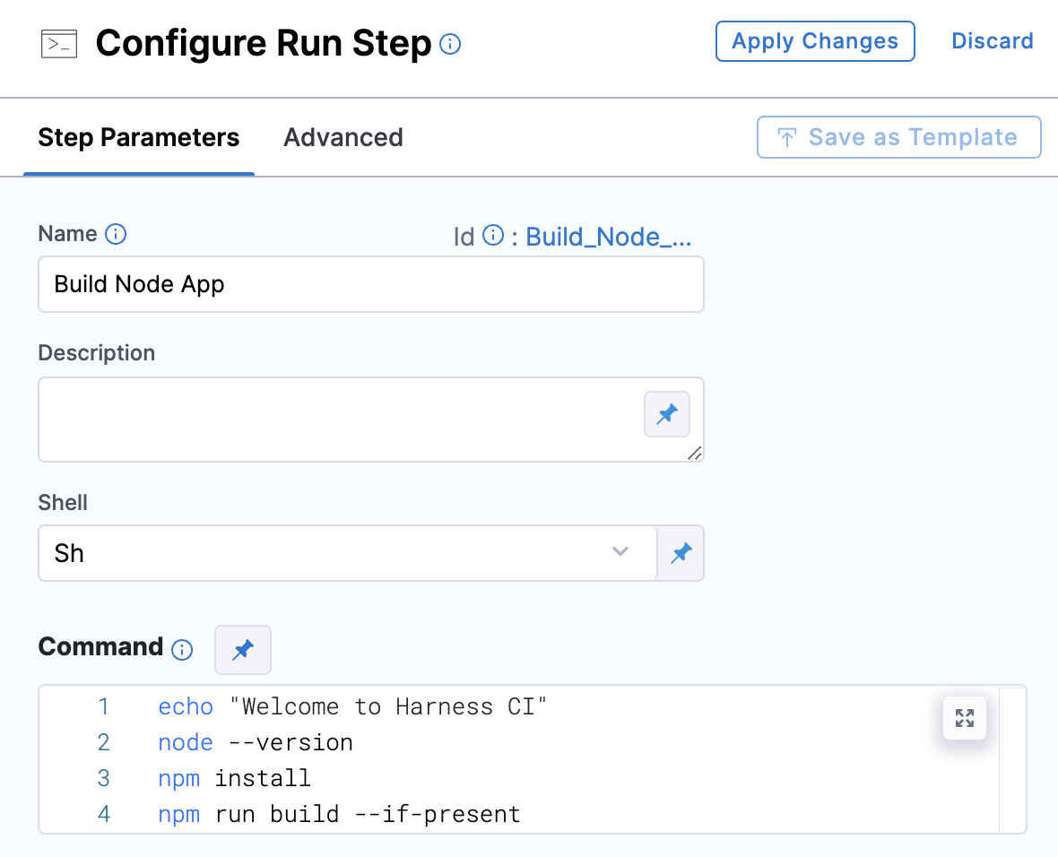1058x857 pixels.
Task: Discard the step changes
Action: (992, 41)
